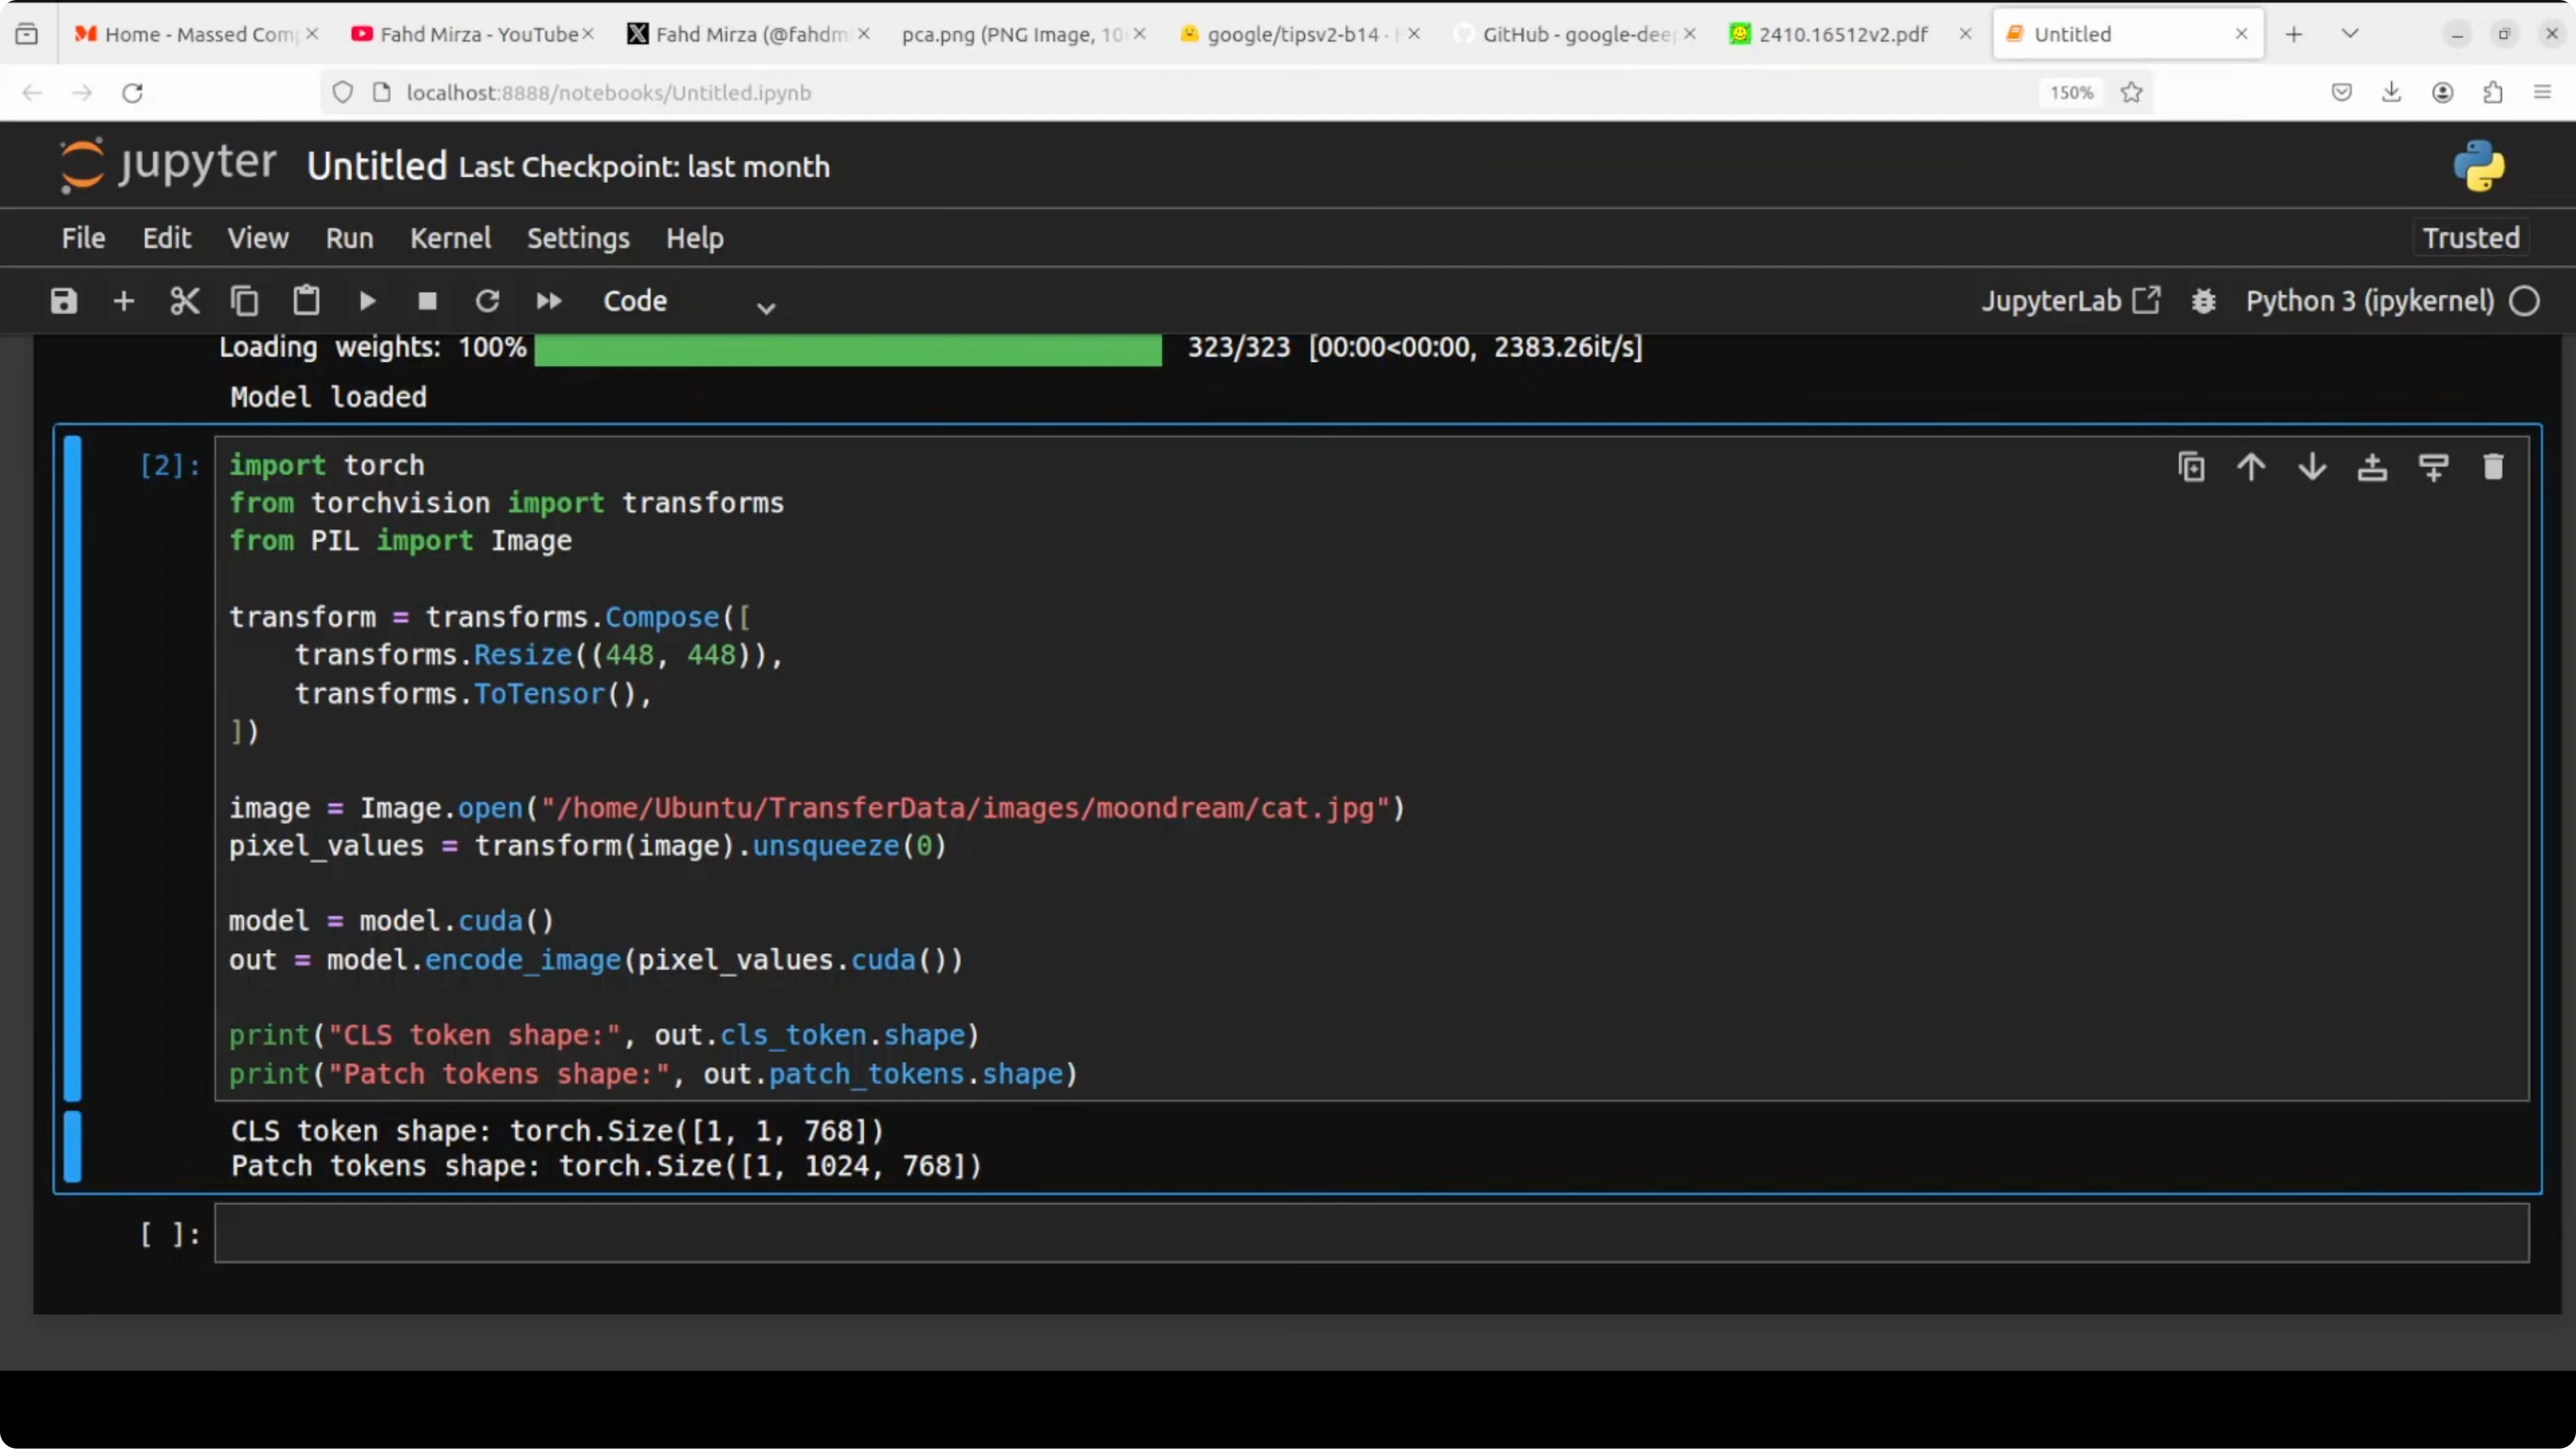Open the Python 3 (ipykernel) kernel selector
Image resolution: width=2576 pixels, height=1450 pixels.
click(2369, 301)
